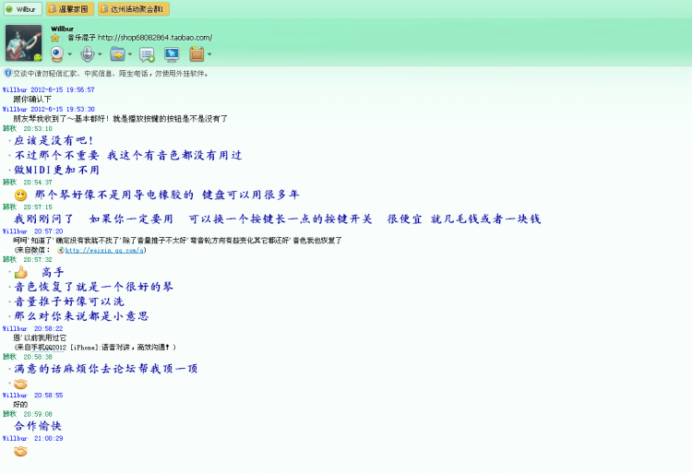Screen dimensions: 692x473
Task: Click handshake emoji sent at 21:00:29
Action: click(x=20, y=452)
